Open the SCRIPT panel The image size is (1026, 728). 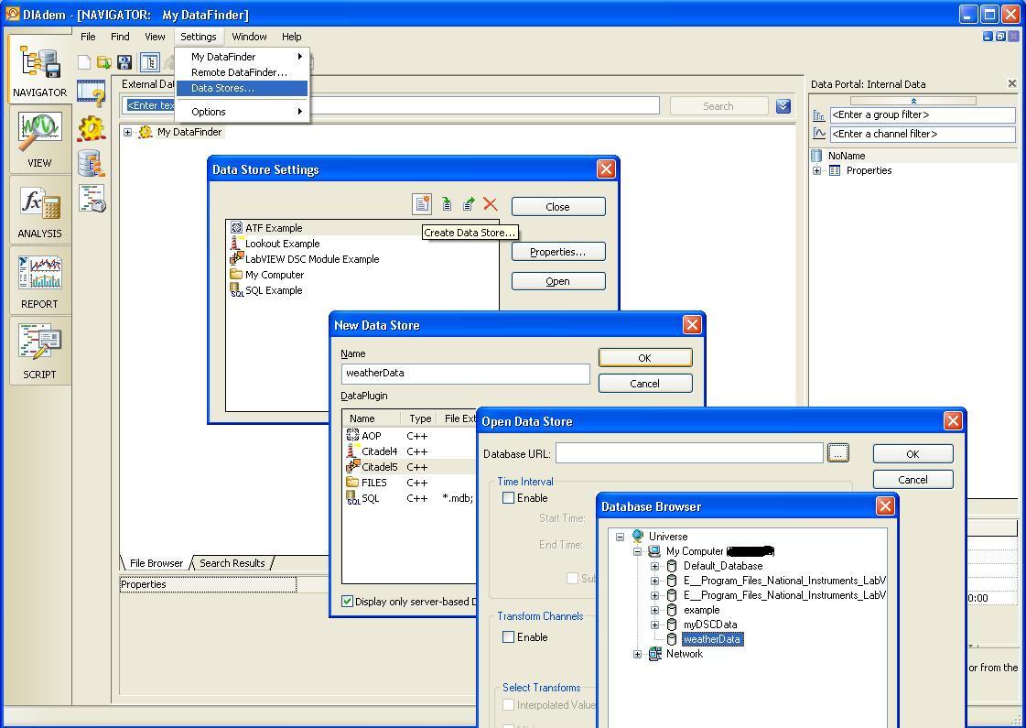tap(39, 352)
